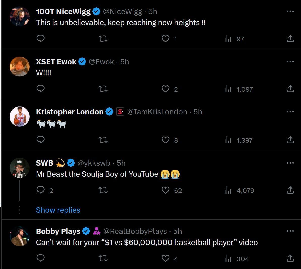Click the affiliate badge next to Kristopher London

click(120, 112)
